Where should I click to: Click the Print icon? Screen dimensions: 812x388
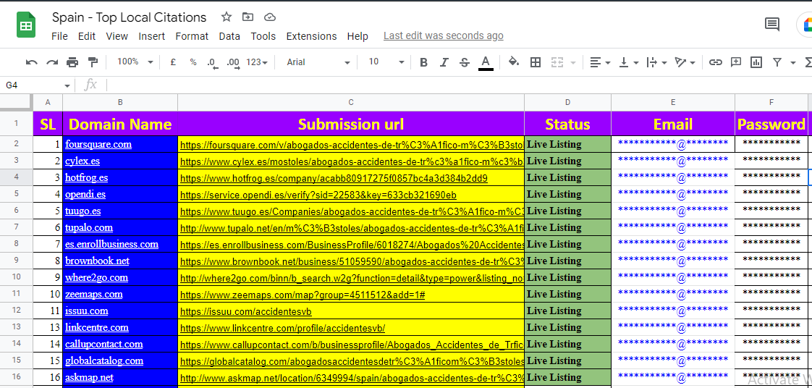click(x=72, y=62)
